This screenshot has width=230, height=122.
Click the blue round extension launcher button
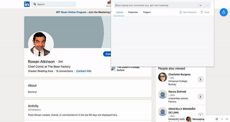(x=224, y=12)
